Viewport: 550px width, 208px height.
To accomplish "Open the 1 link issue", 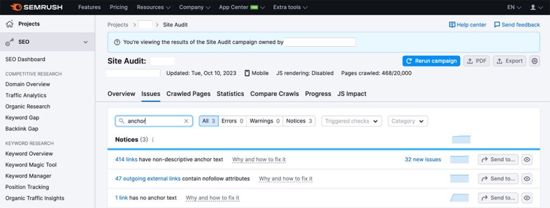I will point(121,198).
